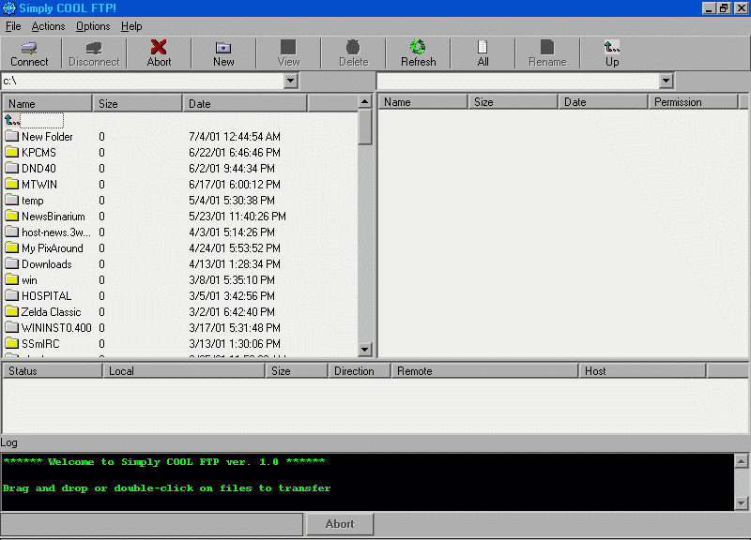
Task: Click the snowflake app icon in title bar
Action: (9, 8)
